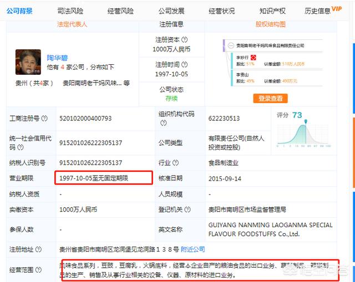
Task: Open the 知识产权 tab
Action: point(272,11)
